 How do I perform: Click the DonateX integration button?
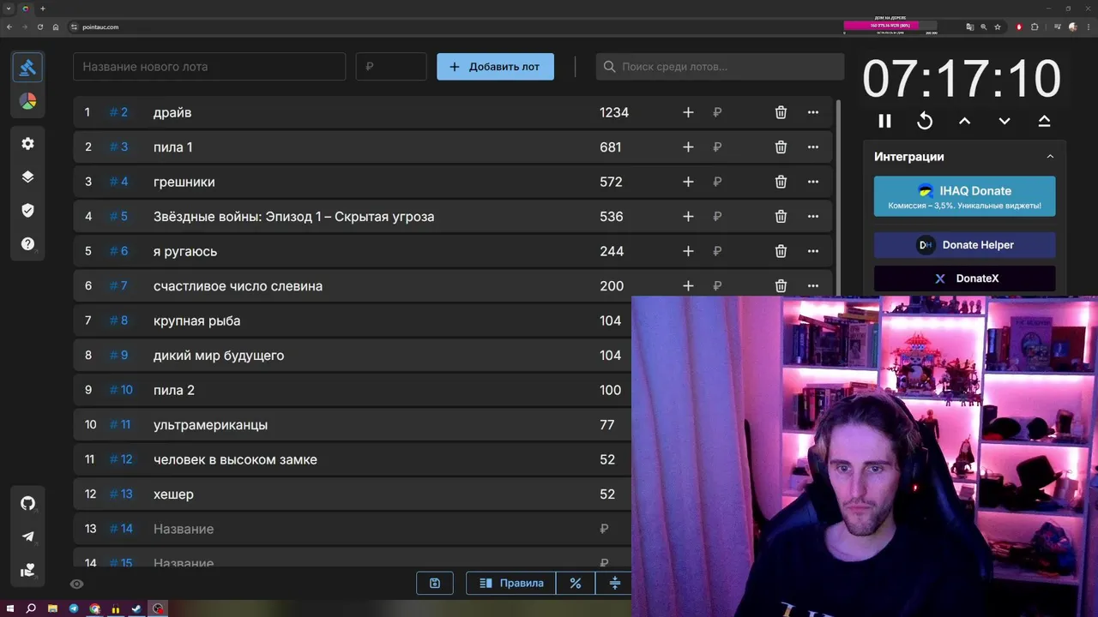(x=965, y=279)
